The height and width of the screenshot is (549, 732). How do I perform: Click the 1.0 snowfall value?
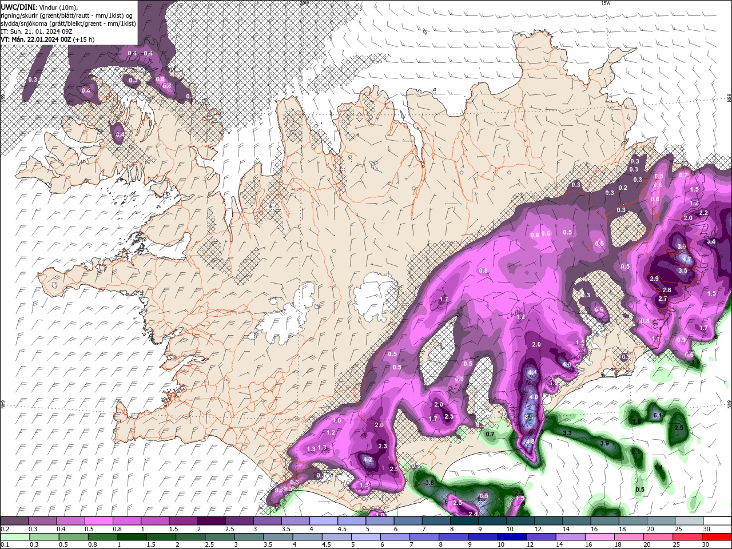coord(337,420)
